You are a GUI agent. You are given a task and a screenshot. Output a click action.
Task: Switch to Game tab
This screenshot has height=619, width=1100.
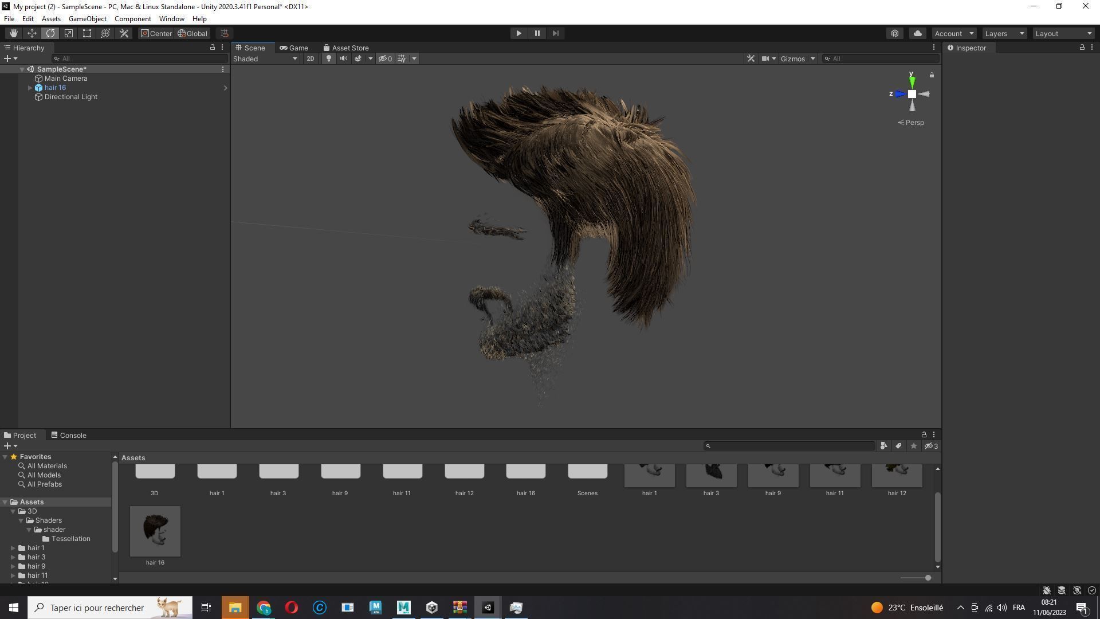click(294, 48)
